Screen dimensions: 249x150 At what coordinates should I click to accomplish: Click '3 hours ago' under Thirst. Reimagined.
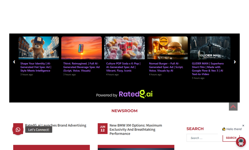click(69, 74)
